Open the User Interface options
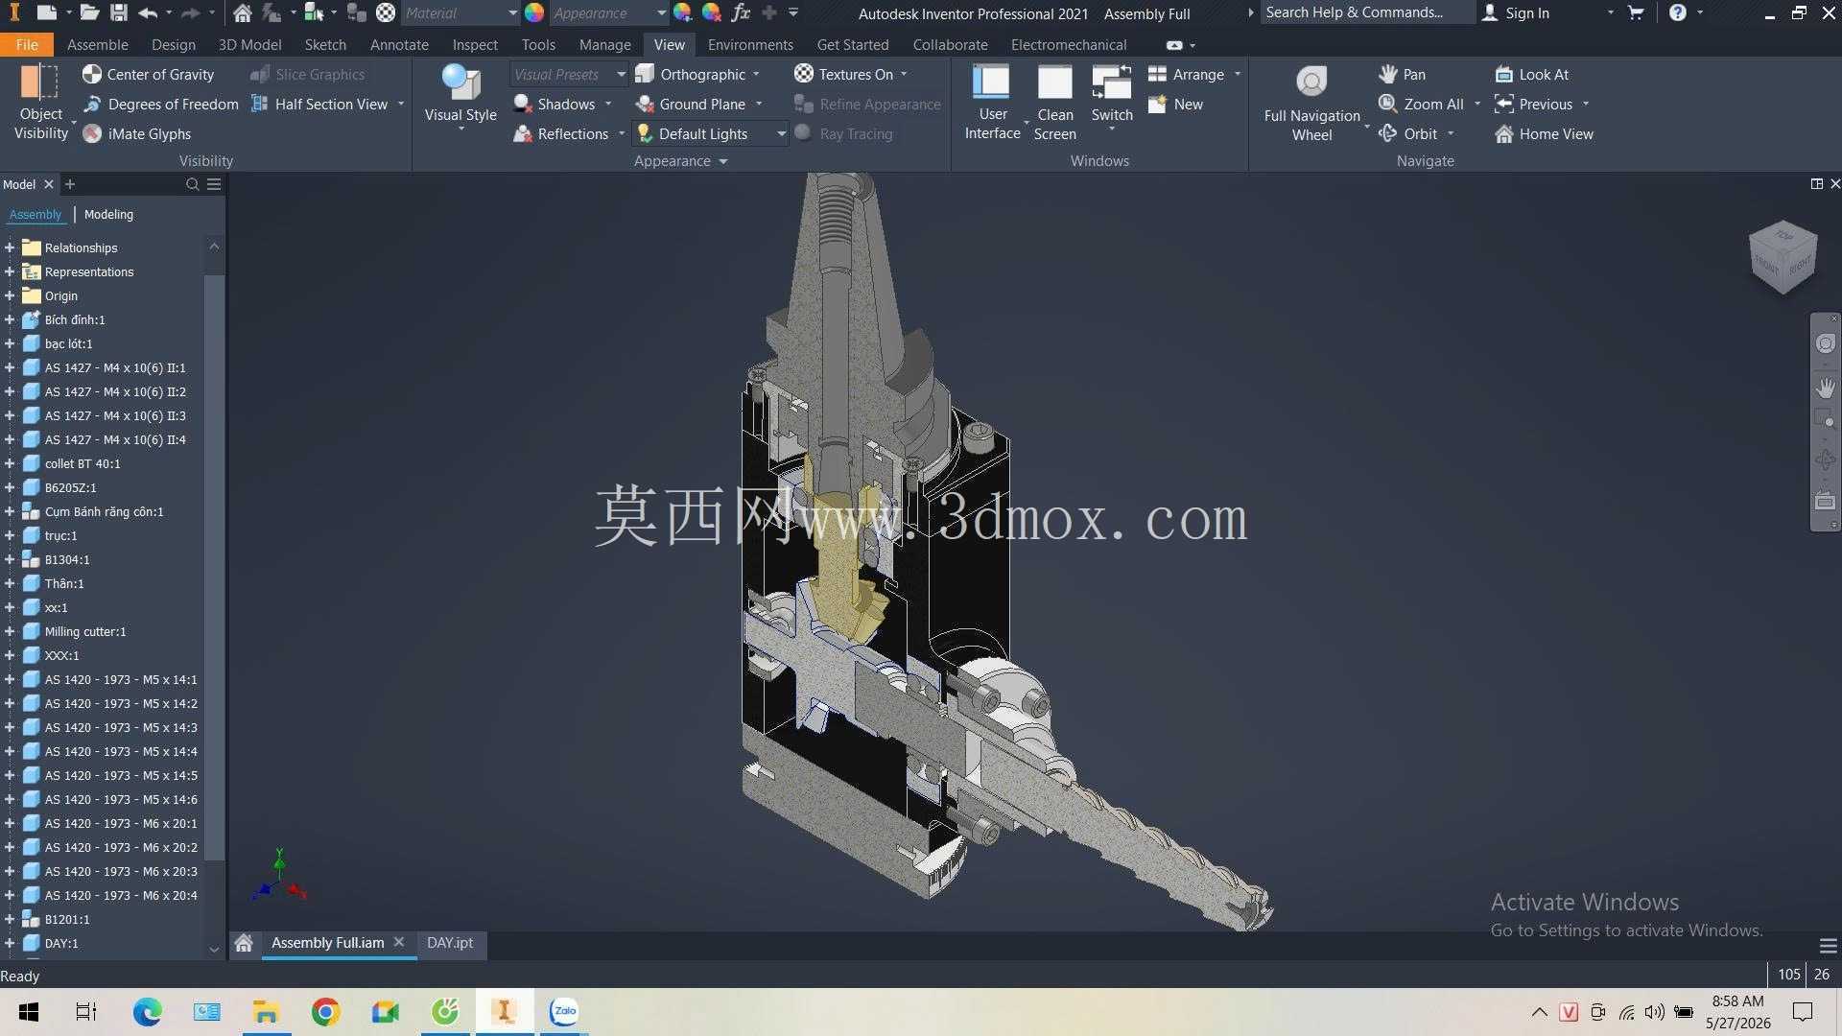 [992, 103]
